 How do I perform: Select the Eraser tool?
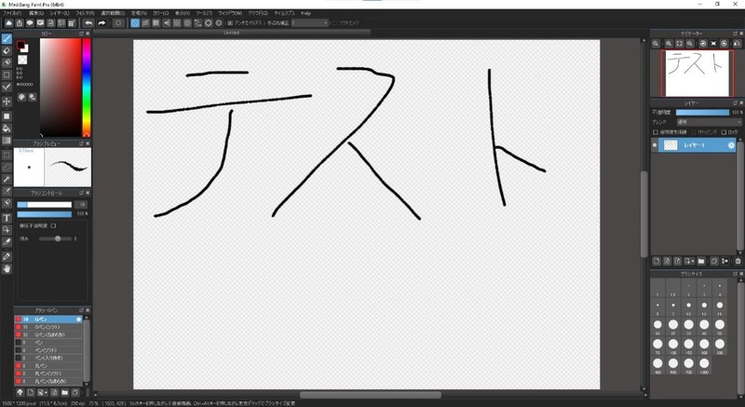tap(7, 51)
